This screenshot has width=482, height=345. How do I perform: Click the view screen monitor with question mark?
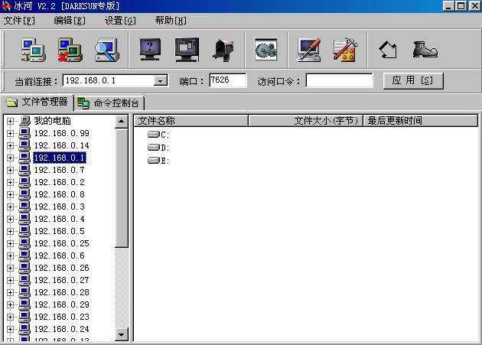150,50
